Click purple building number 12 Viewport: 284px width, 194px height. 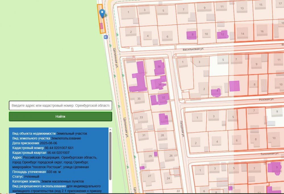[x=222, y=35]
